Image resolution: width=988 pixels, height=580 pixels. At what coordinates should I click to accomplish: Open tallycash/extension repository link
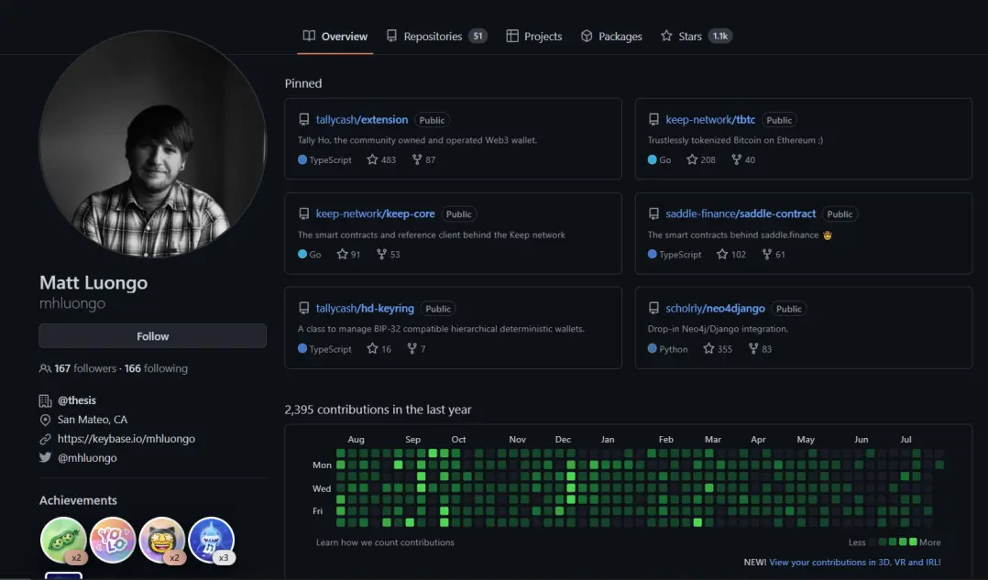362,120
